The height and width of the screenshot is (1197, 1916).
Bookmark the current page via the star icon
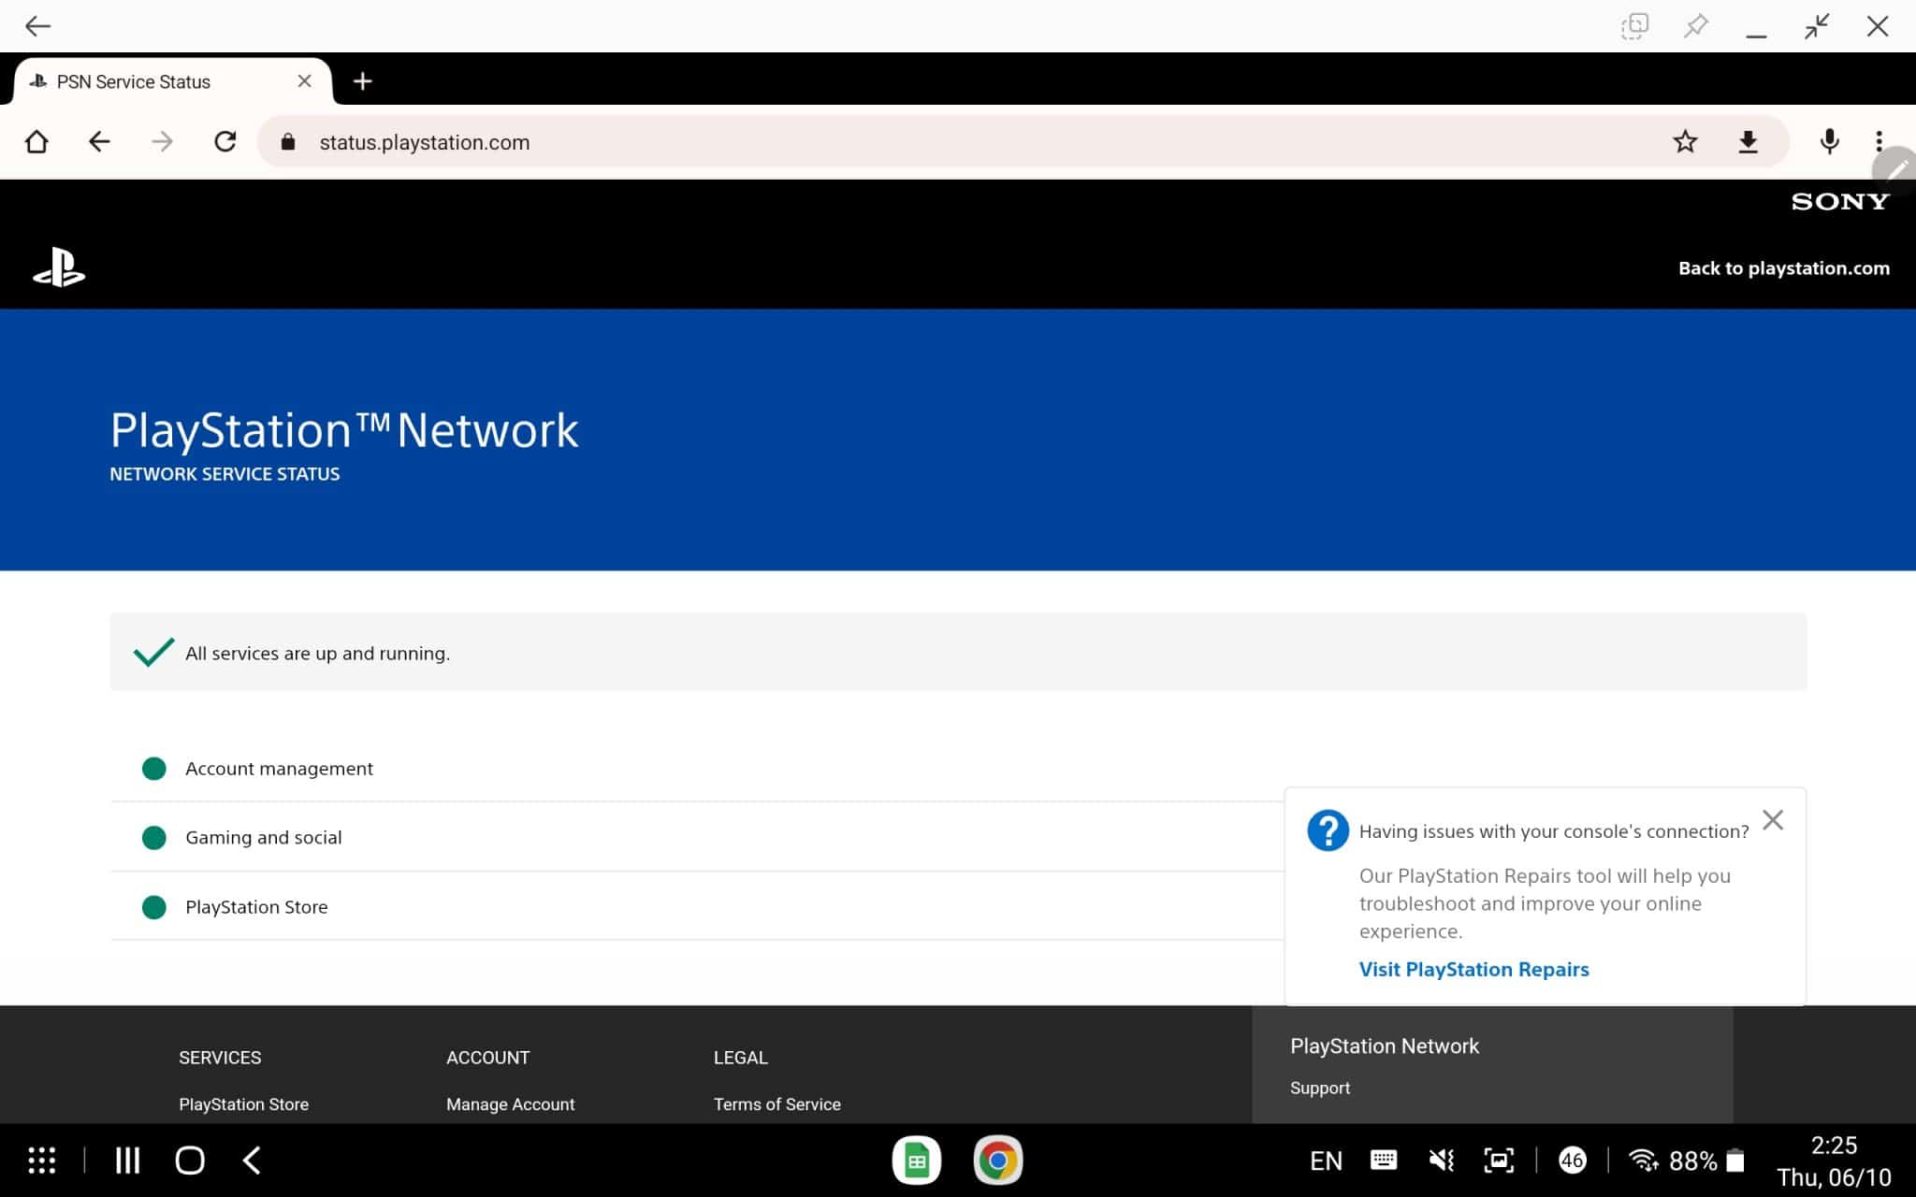(x=1685, y=141)
